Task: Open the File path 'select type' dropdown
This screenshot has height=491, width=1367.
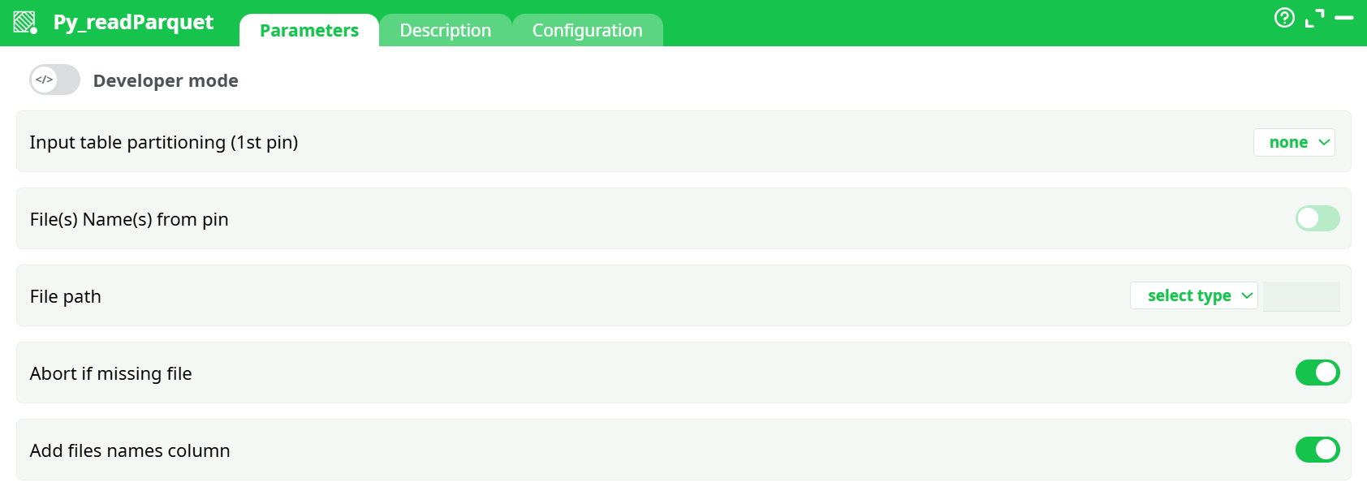Action: tap(1193, 295)
